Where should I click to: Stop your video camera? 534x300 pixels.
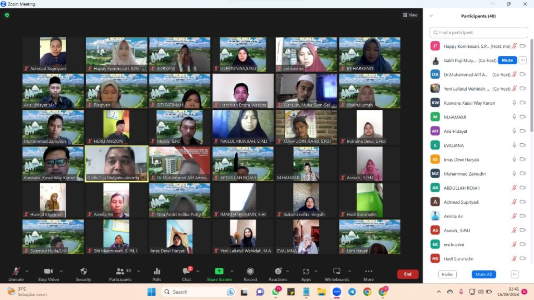tap(48, 274)
